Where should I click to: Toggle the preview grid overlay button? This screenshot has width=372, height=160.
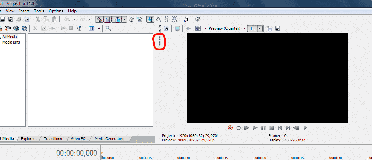253,28
